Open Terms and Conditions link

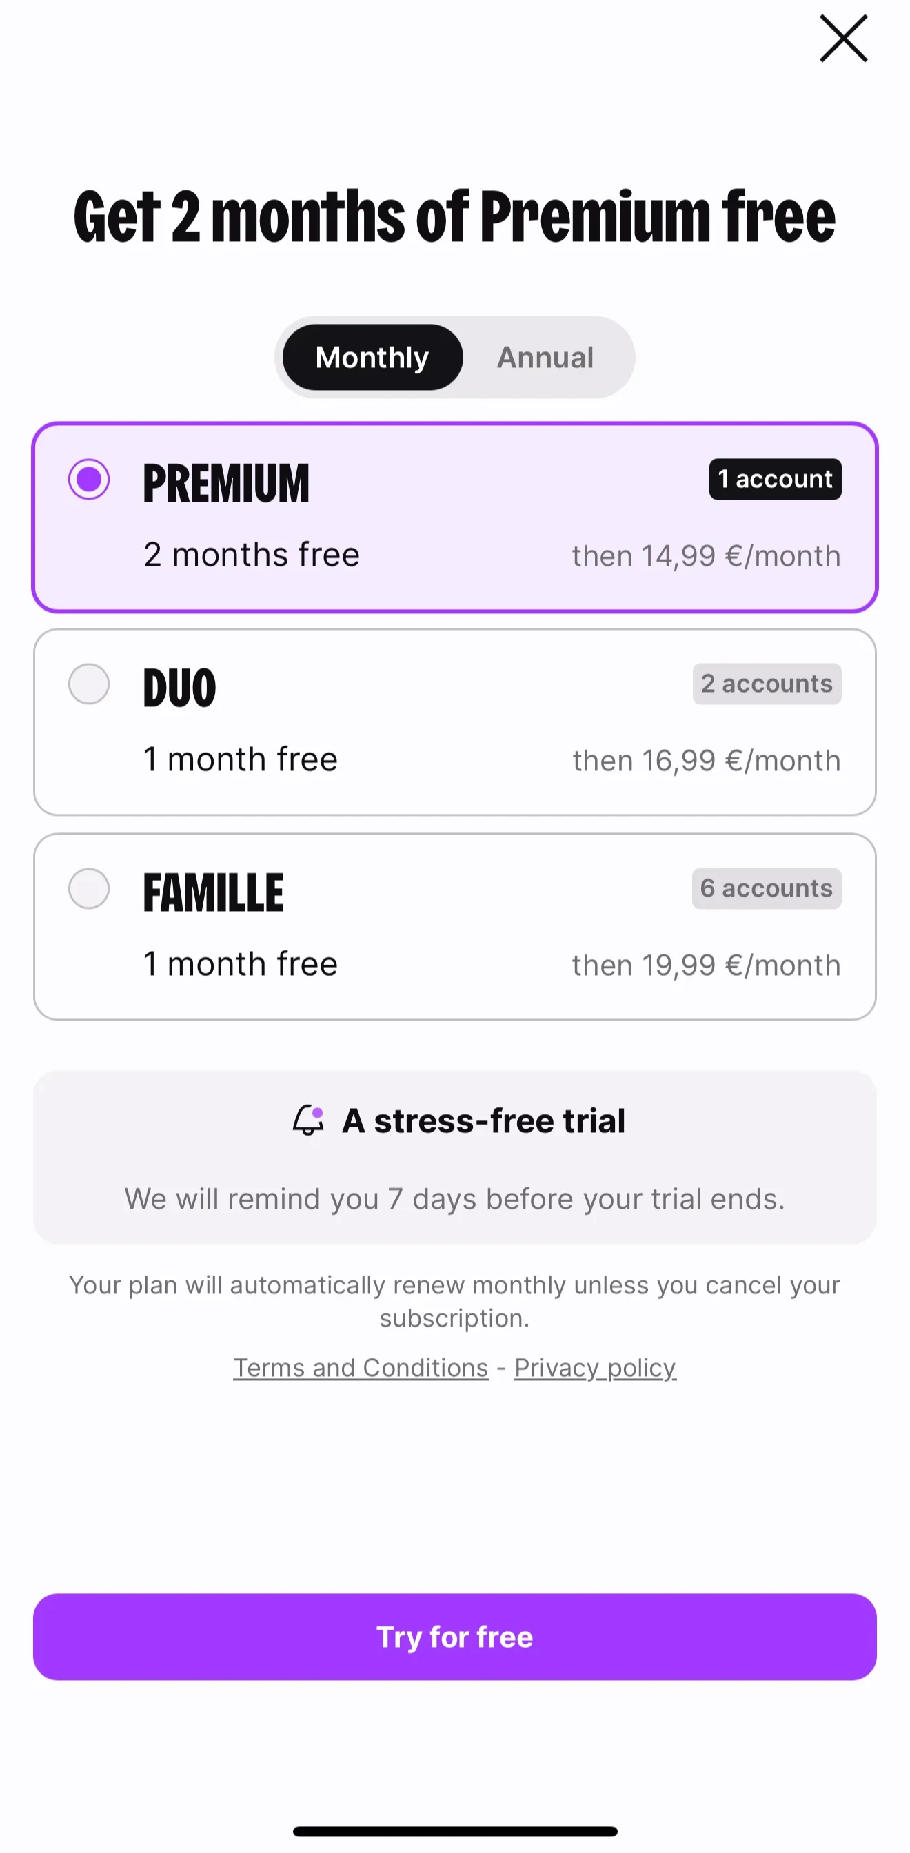(361, 1367)
